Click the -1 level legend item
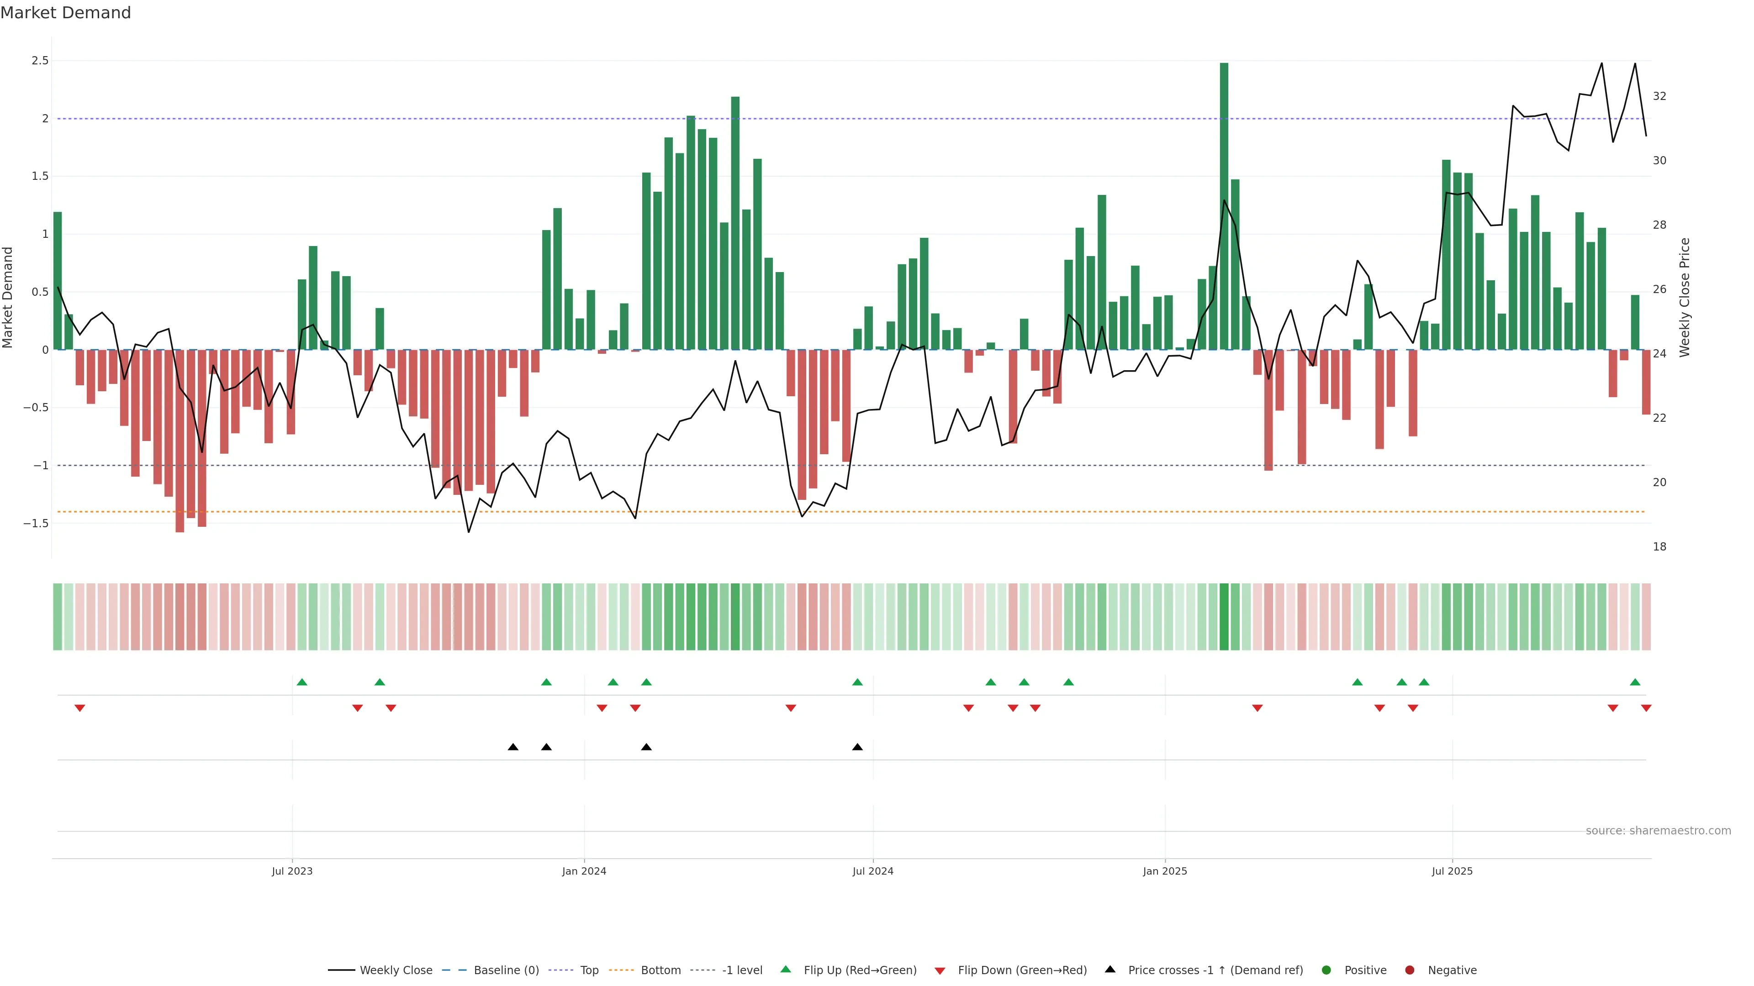The height and width of the screenshot is (986, 1754). click(741, 970)
